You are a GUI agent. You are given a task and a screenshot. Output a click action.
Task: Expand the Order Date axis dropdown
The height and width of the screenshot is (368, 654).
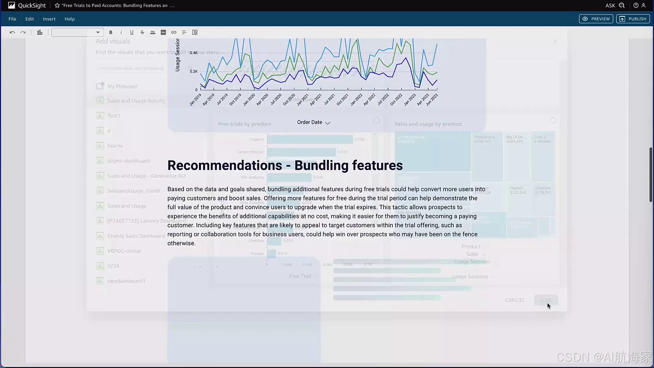(x=327, y=123)
